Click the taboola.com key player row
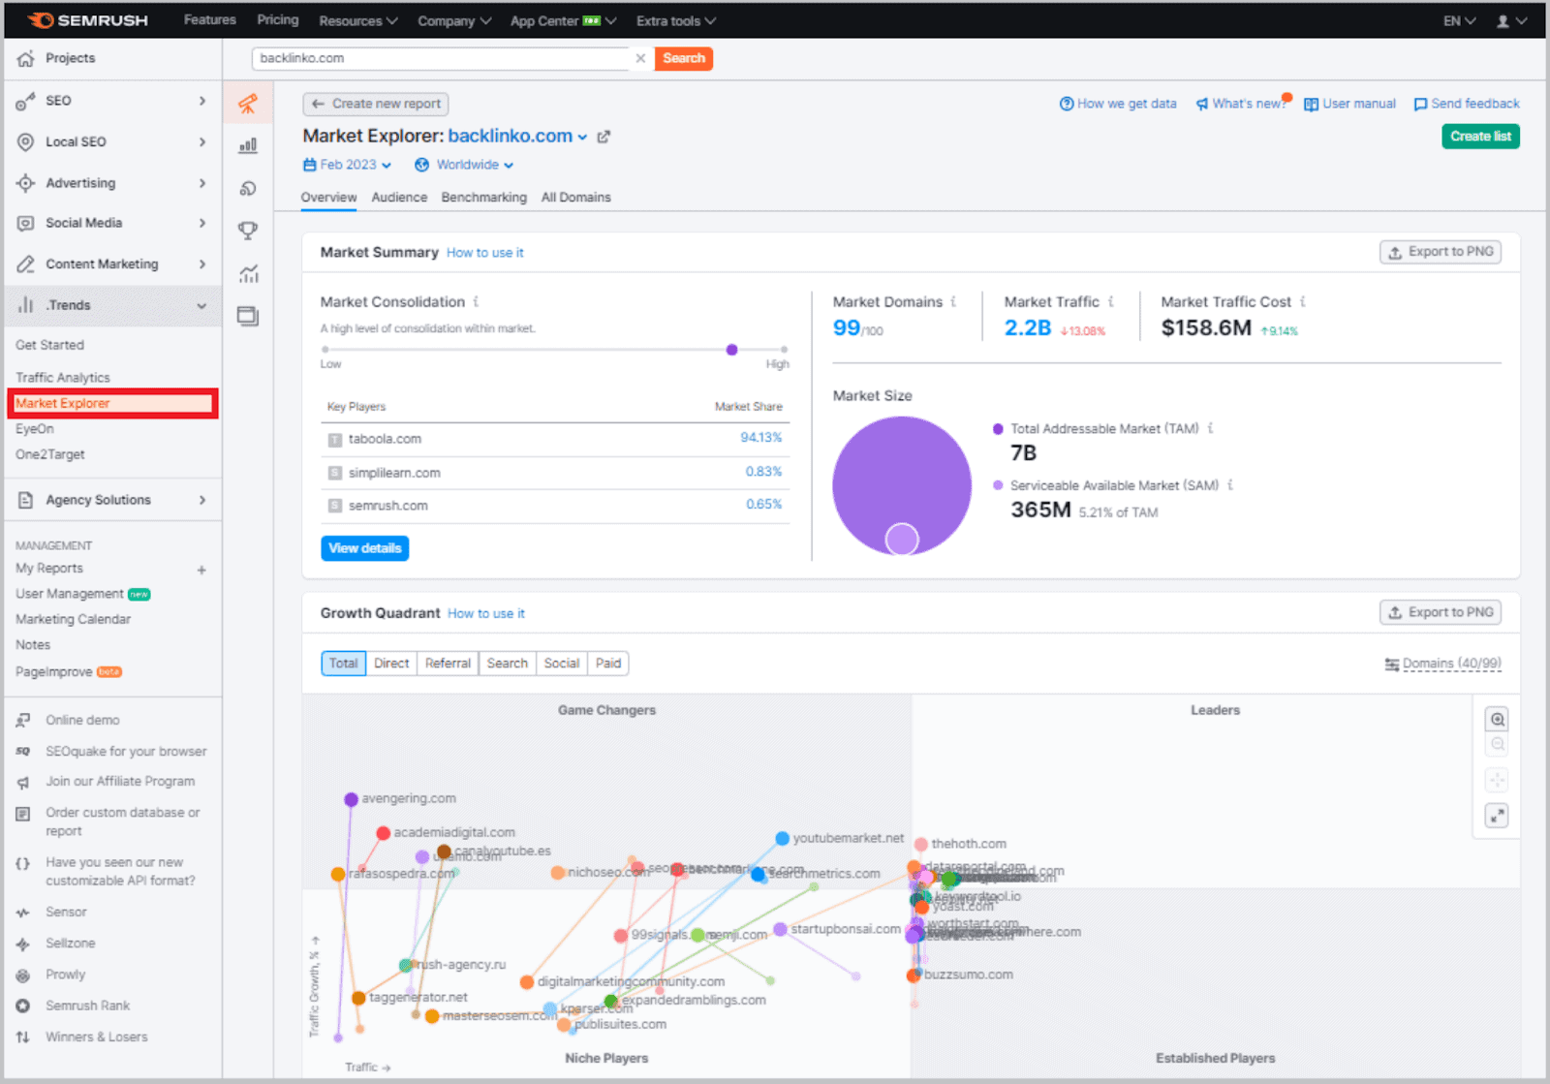 (x=555, y=439)
